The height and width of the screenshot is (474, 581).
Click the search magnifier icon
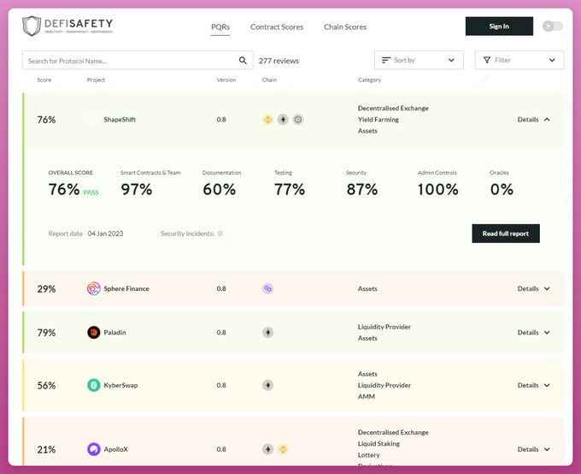pyautogui.click(x=243, y=60)
